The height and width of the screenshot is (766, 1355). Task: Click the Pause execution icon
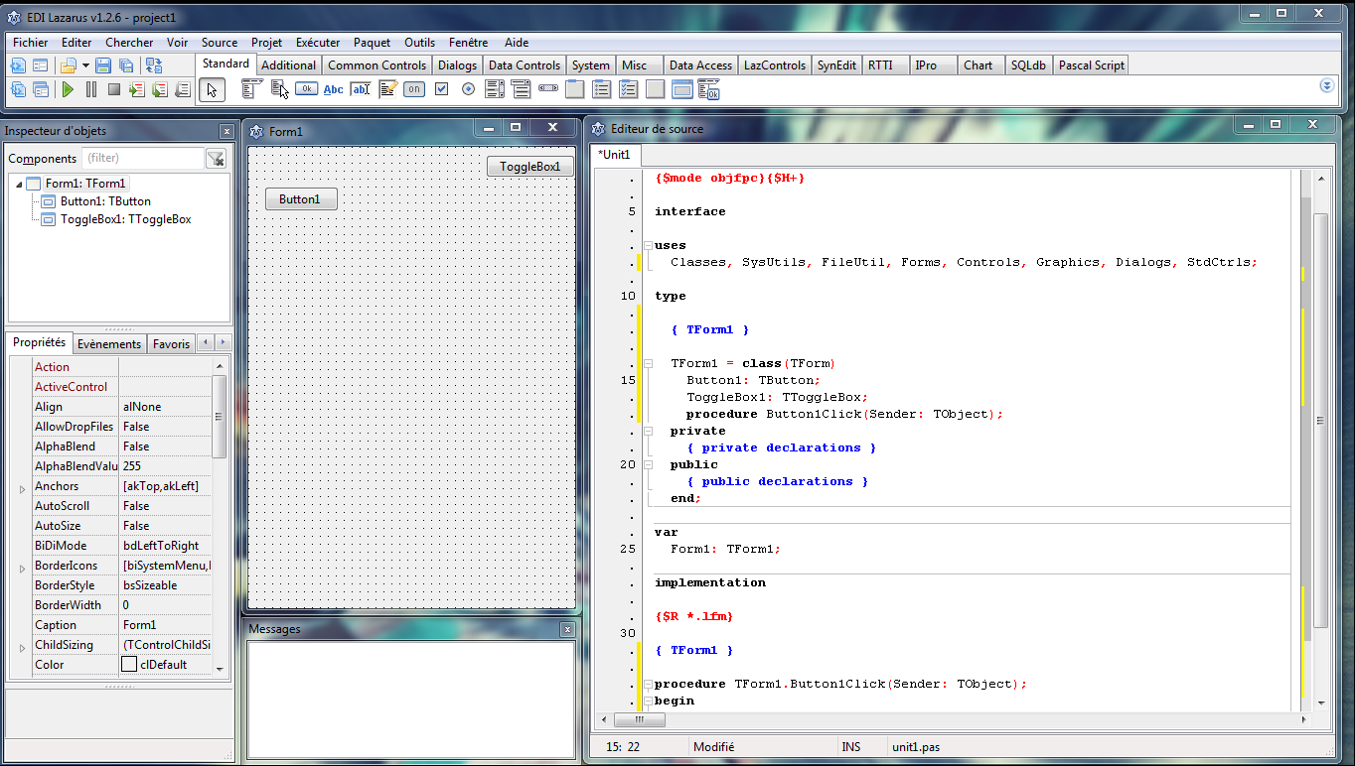(x=91, y=89)
